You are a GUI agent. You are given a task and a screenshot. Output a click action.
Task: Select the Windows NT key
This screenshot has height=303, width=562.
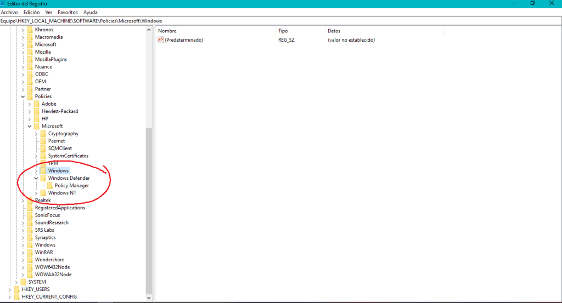coord(63,193)
